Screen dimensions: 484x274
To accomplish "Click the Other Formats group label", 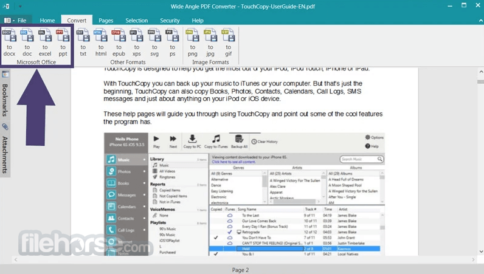I will tap(128, 62).
